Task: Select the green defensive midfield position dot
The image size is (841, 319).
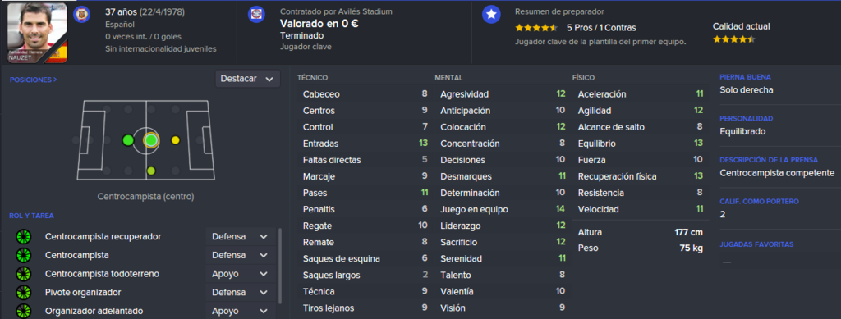Action: tap(127, 140)
